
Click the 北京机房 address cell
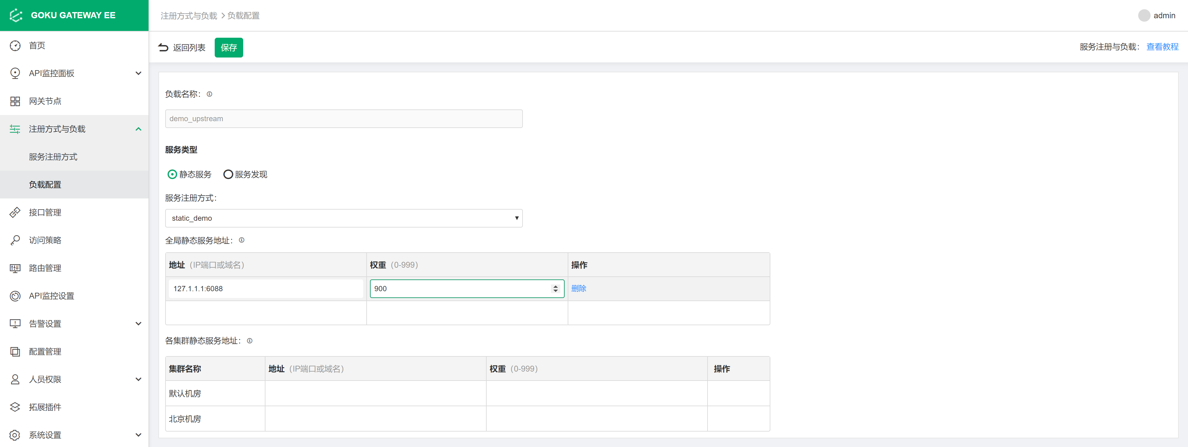tap(375, 419)
